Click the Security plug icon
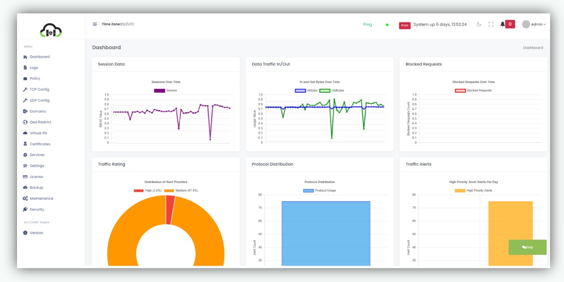 [25, 209]
